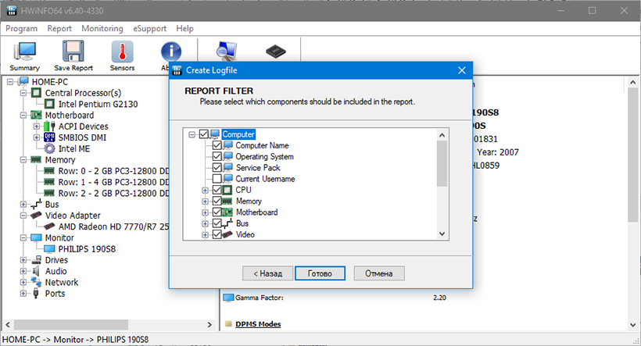The image size is (641, 346).
Task: Toggle the Computer Name checkbox
Action: pyautogui.click(x=217, y=145)
